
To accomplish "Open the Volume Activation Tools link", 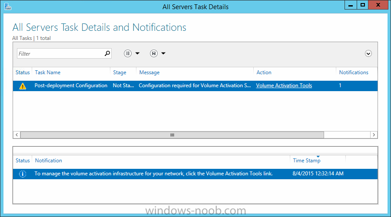I will [x=284, y=85].
